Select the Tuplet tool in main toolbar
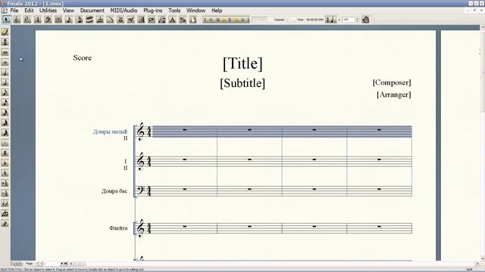This screenshot has height=272, width=485. (x=100, y=20)
